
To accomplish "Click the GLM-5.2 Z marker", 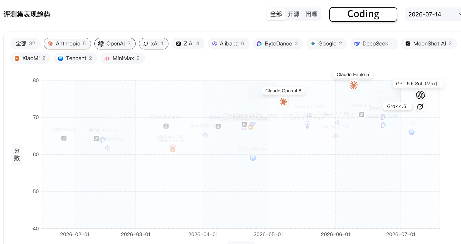I will [362, 115].
